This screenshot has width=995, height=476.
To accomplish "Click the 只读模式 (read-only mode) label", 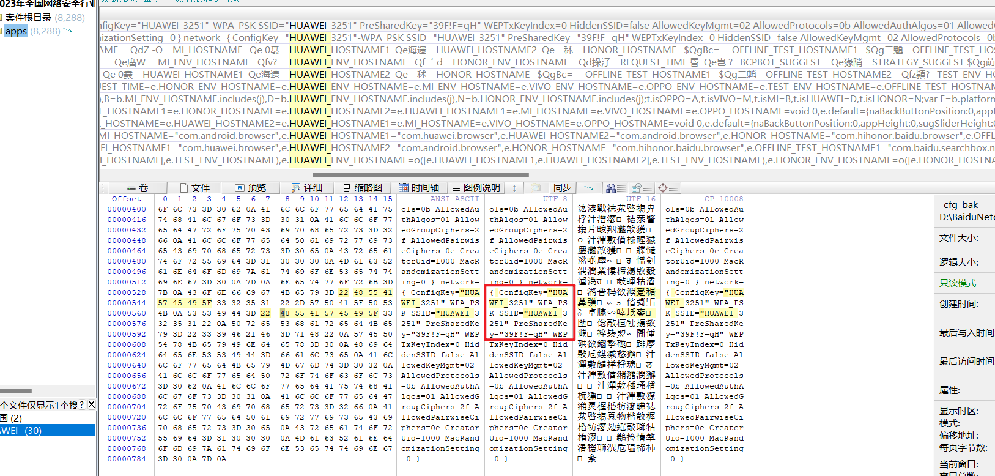I will (x=958, y=283).
